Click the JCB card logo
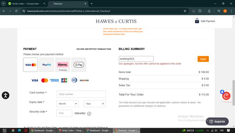Screen dimensions: 235x133 click(64, 80)
